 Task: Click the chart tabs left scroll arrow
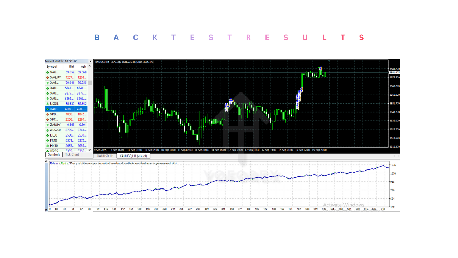tap(394, 156)
